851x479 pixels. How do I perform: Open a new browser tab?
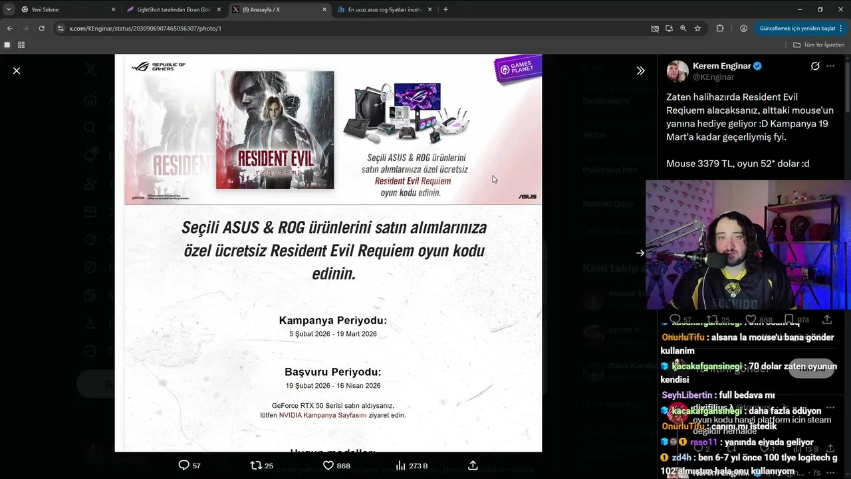point(445,9)
